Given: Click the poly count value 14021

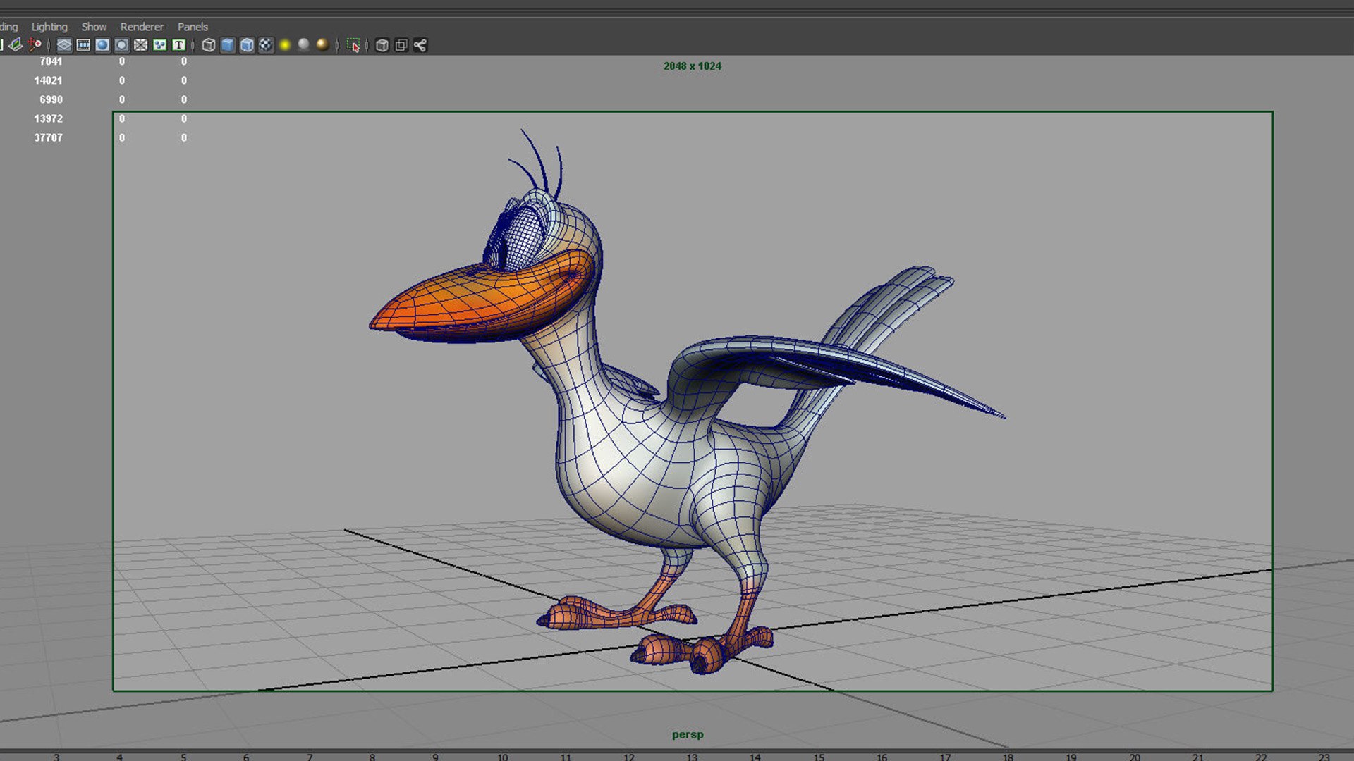Looking at the screenshot, I should tap(48, 80).
